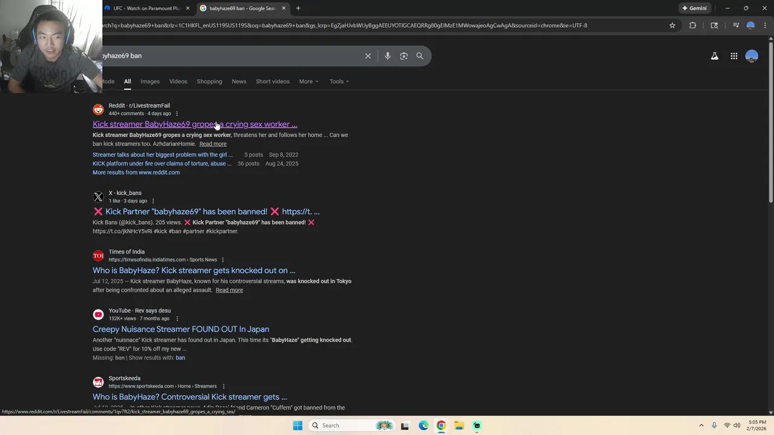The height and width of the screenshot is (435, 774).
Task: Expand the More dropdown
Action: click(308, 82)
